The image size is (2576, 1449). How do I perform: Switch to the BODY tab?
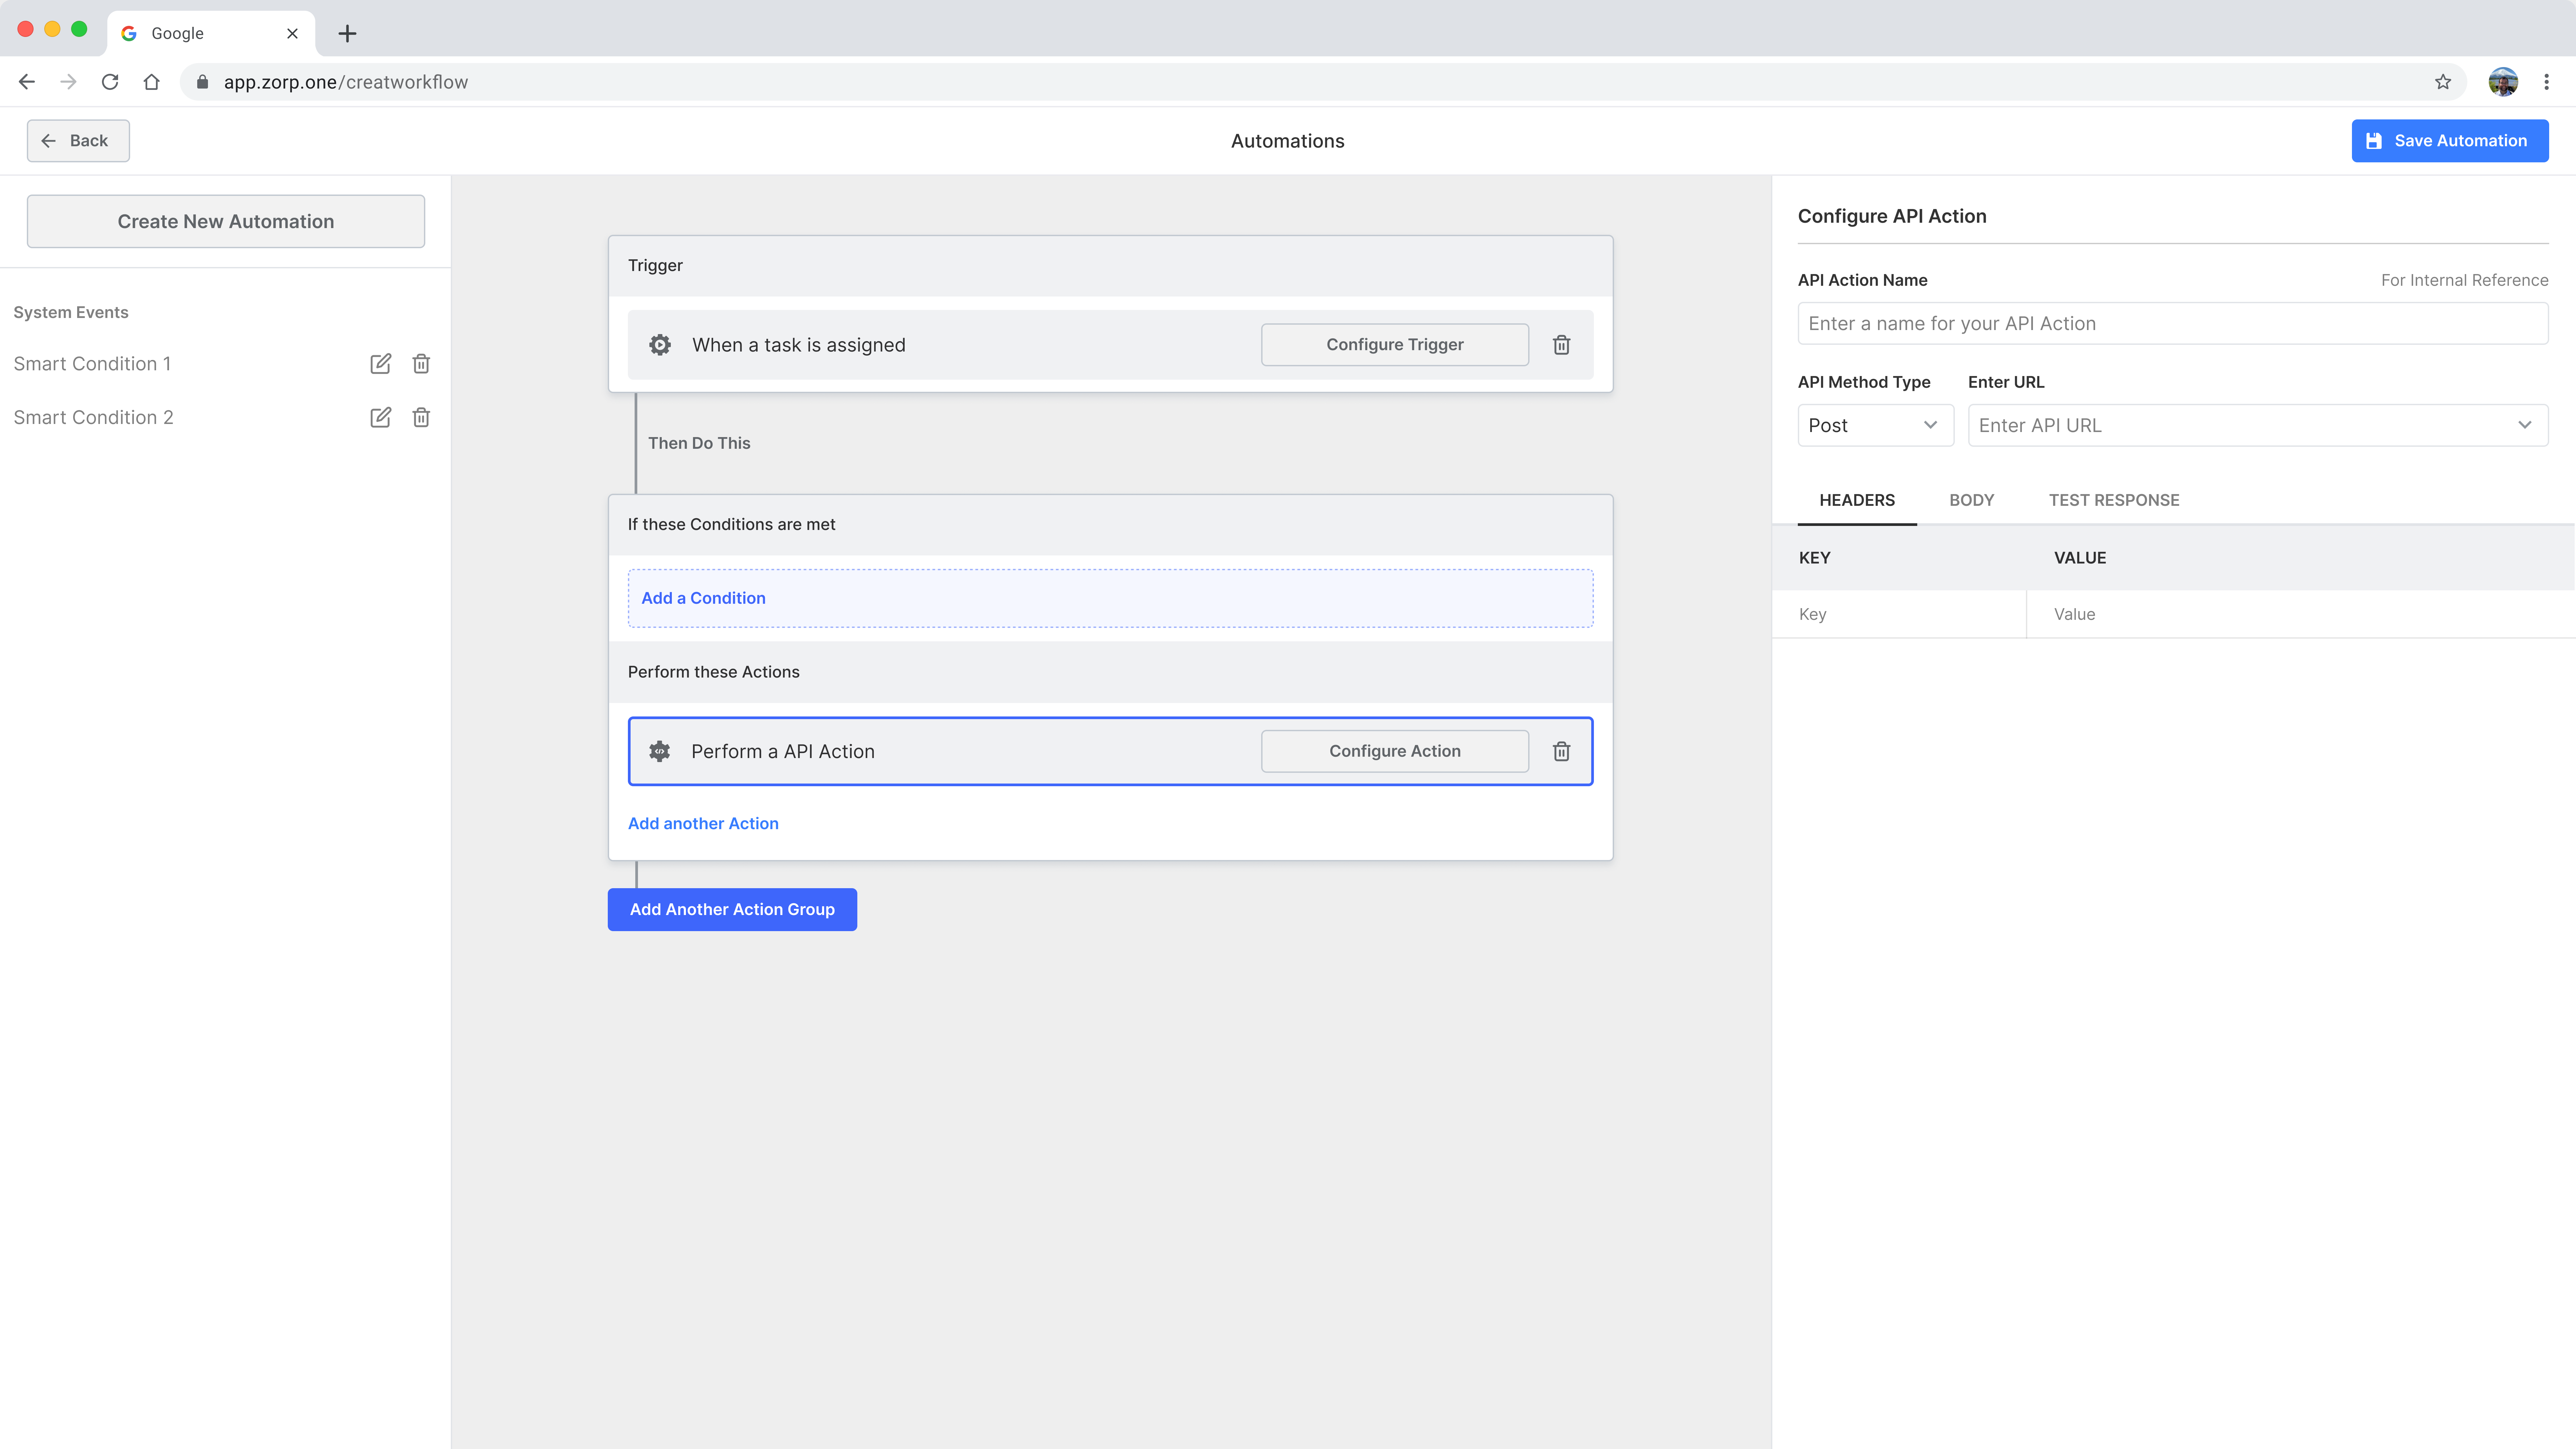[x=1971, y=500]
